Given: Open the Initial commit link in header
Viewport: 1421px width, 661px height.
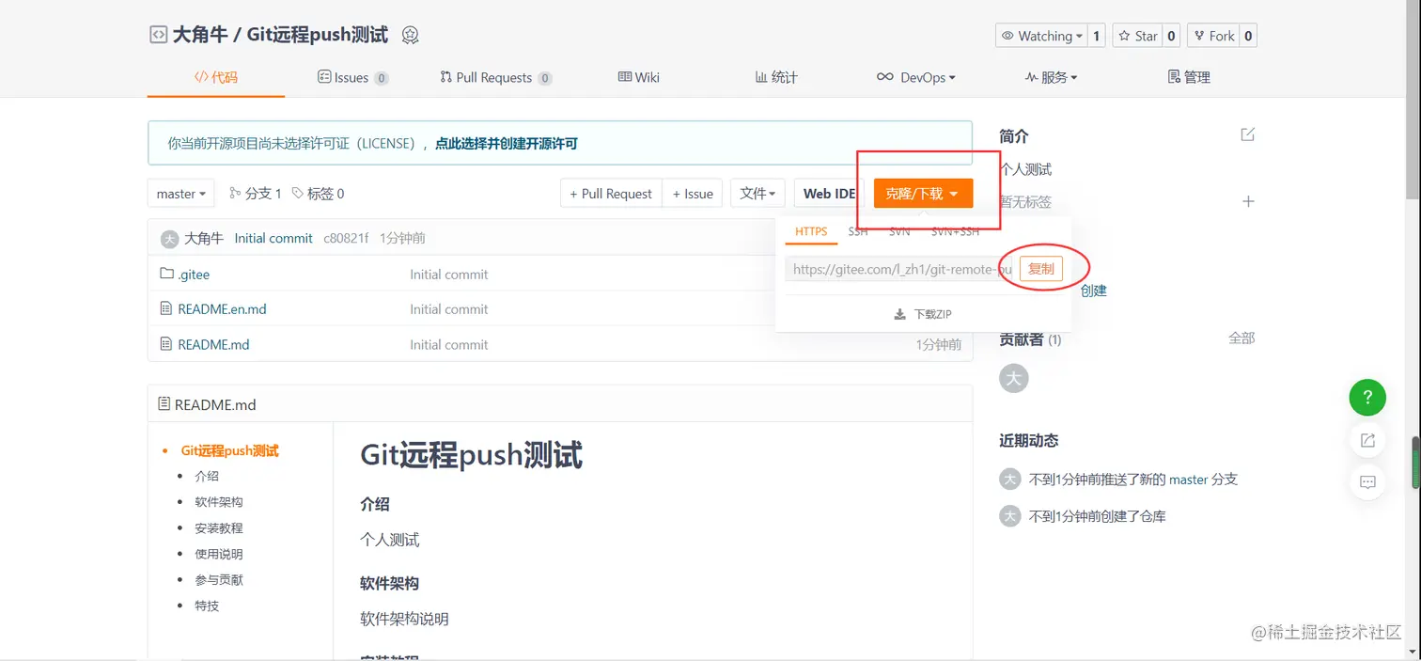Looking at the screenshot, I should click(x=273, y=239).
